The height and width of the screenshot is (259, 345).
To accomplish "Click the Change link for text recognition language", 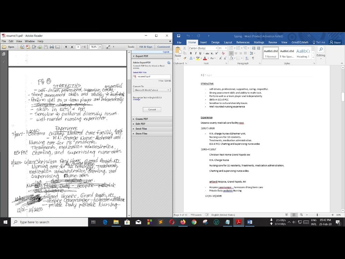I will 136,99.
